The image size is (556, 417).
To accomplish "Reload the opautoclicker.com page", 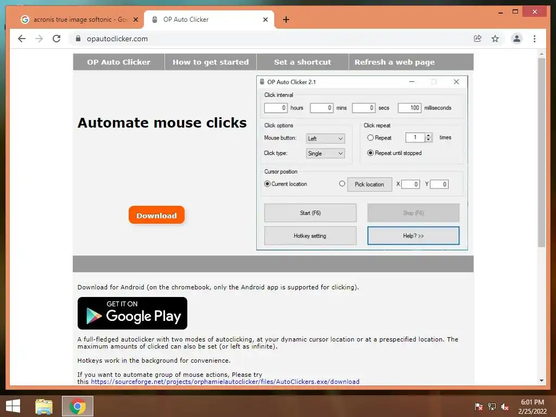I will tap(56, 39).
